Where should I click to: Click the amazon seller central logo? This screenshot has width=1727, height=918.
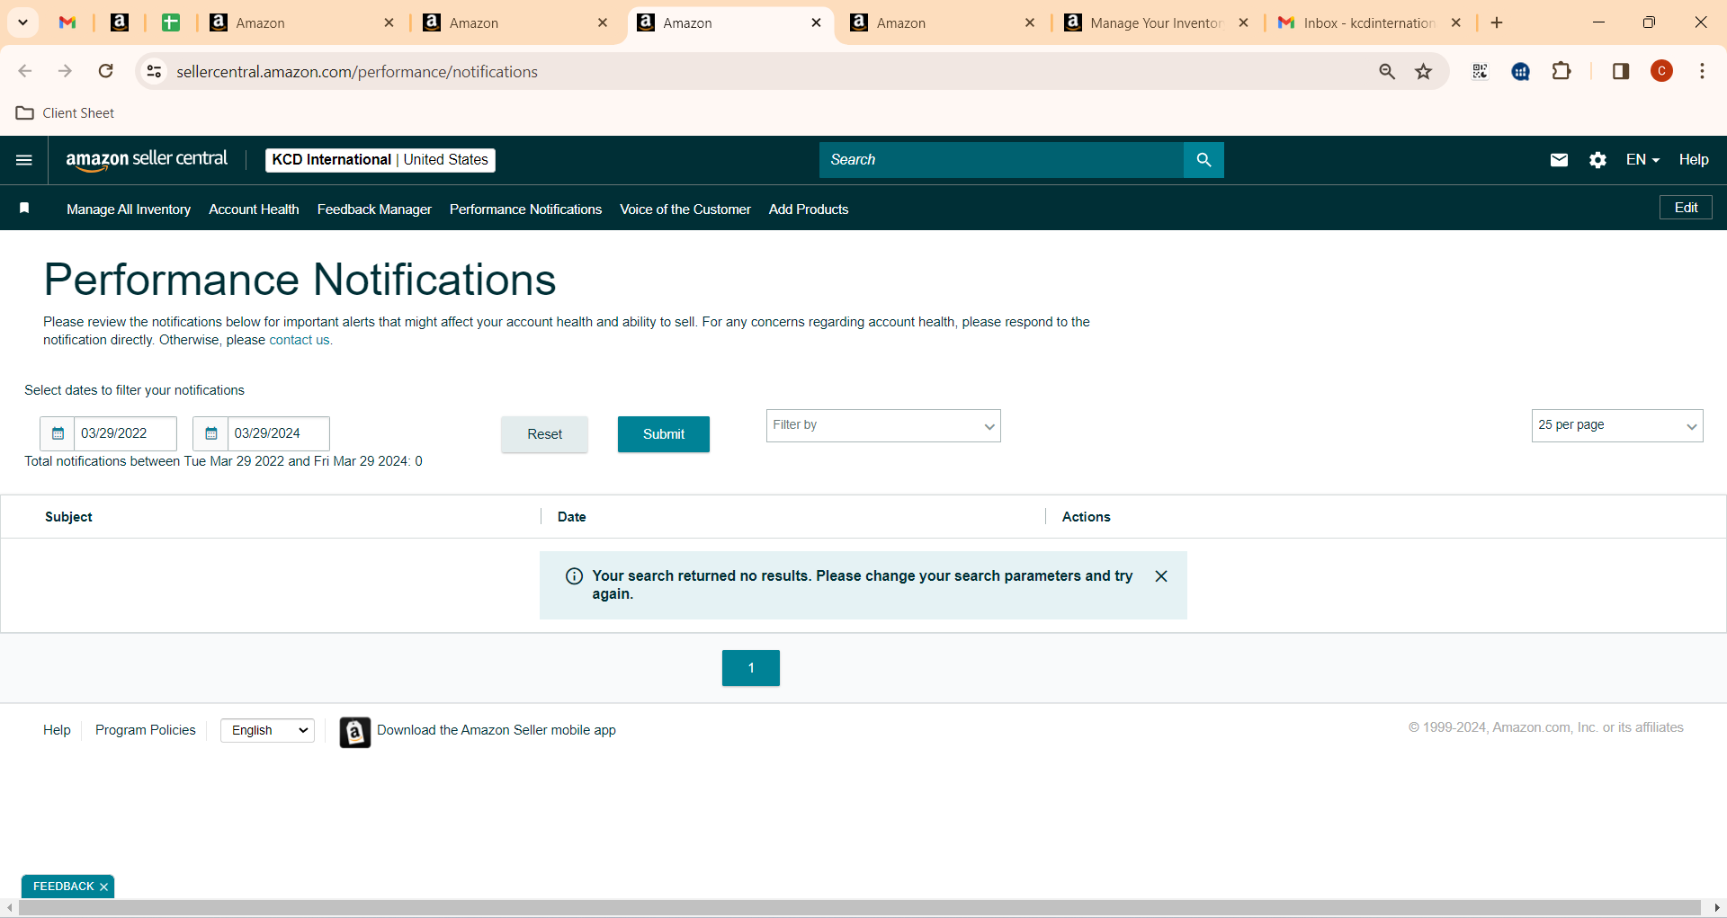(x=147, y=160)
